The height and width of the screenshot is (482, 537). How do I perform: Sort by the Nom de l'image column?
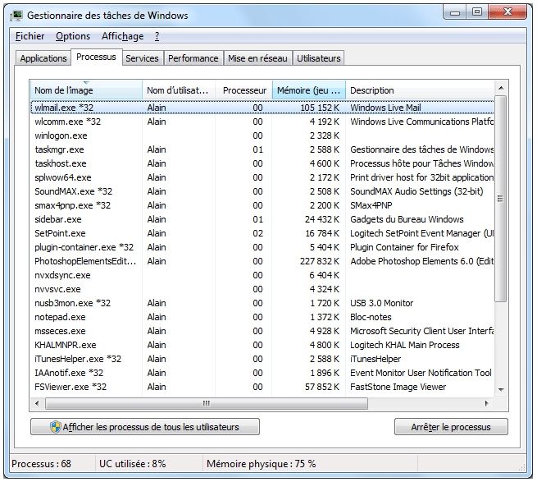click(x=85, y=90)
